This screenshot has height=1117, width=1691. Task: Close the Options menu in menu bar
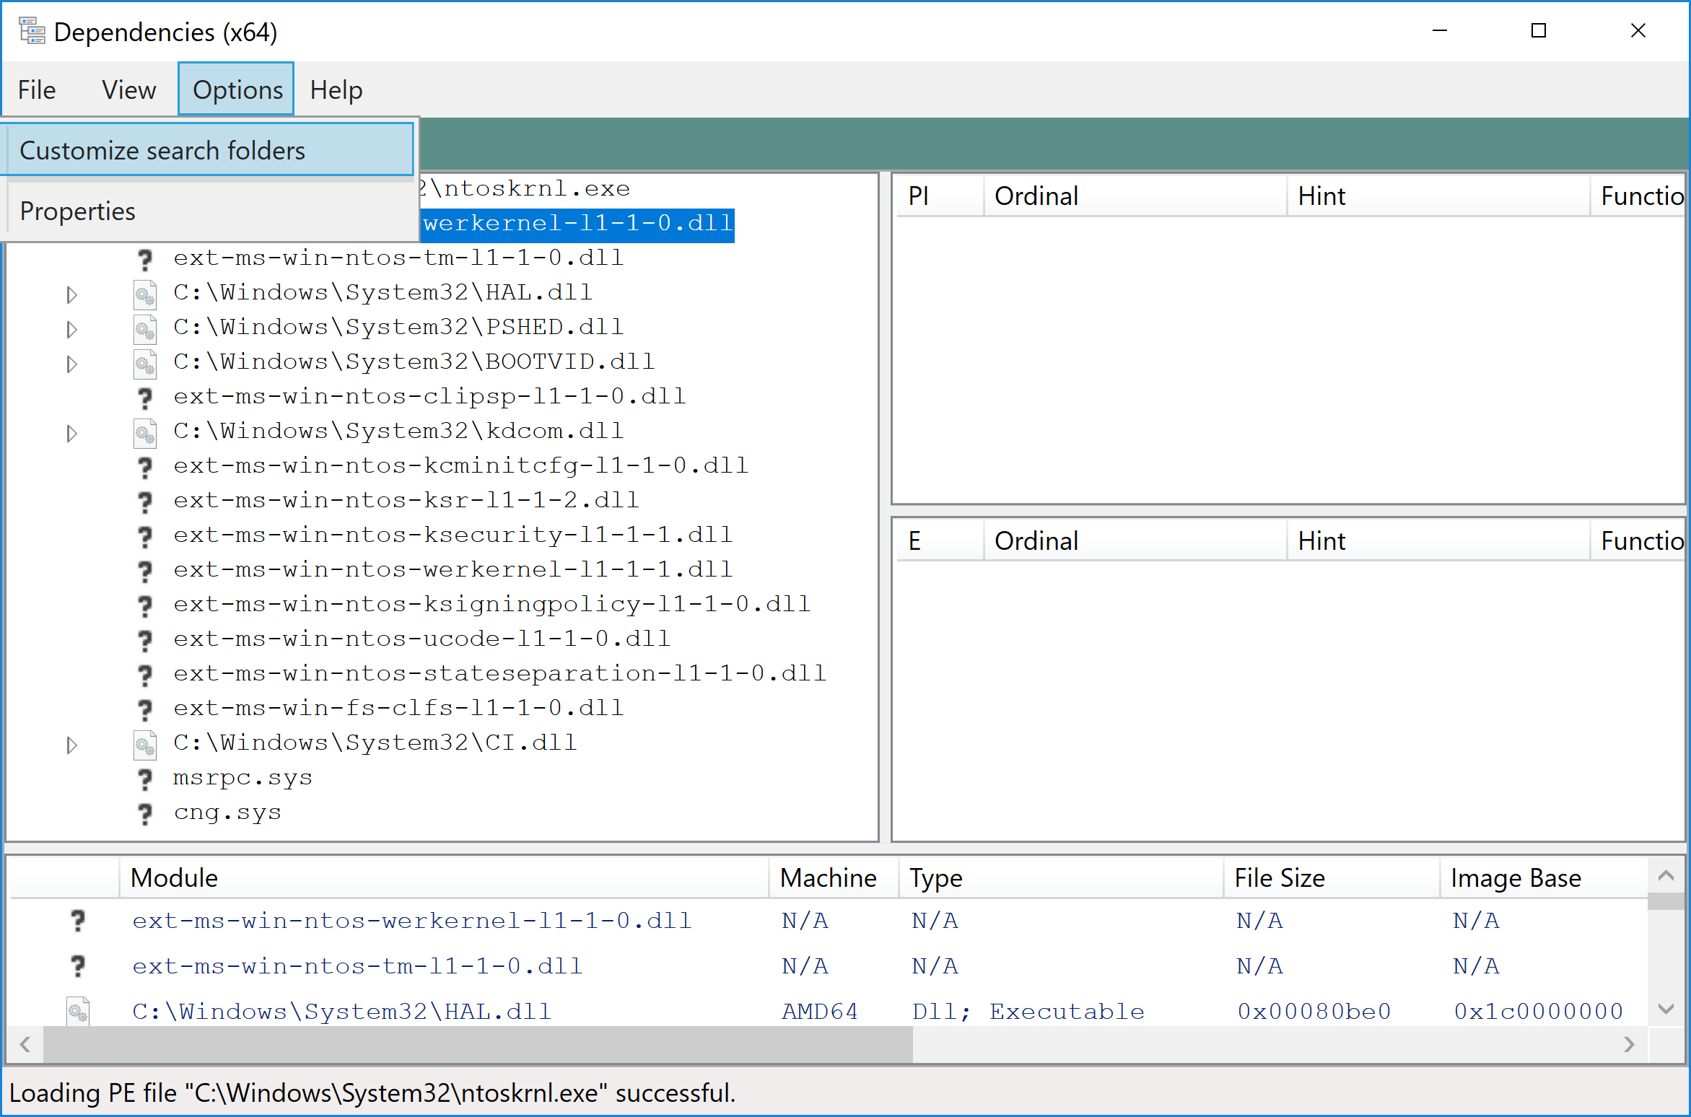(x=237, y=89)
